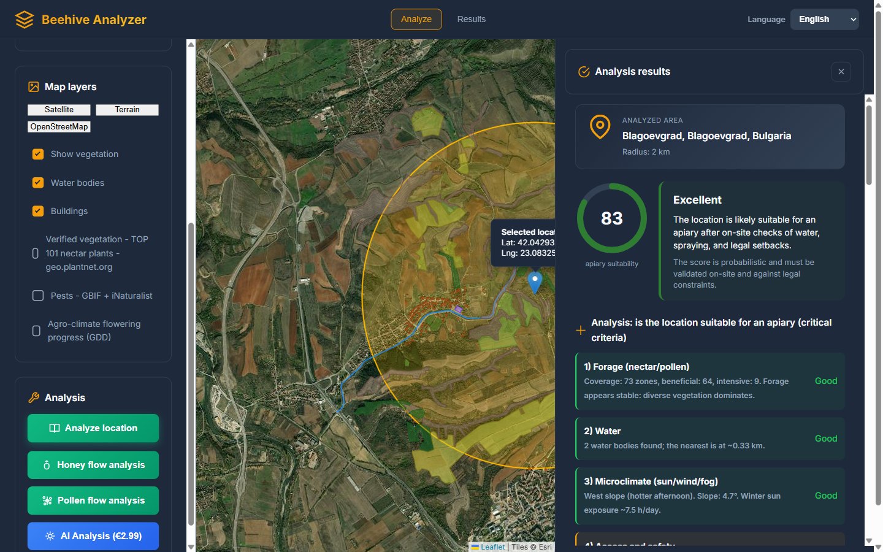Click the flower icon on Pollen flow analysis
This screenshot has height=552, width=883.
pos(47,501)
